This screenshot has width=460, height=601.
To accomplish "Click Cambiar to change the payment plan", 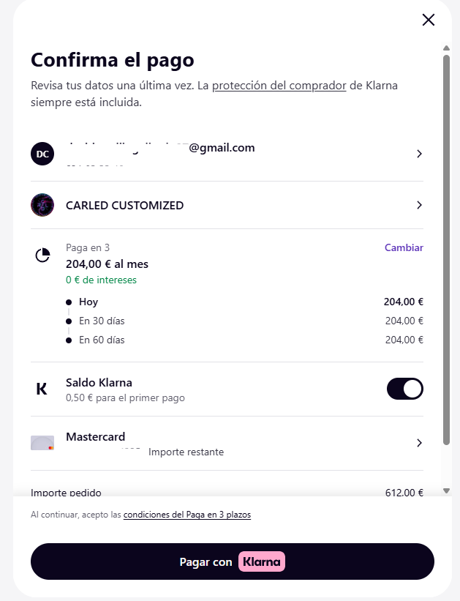I will 404,247.
